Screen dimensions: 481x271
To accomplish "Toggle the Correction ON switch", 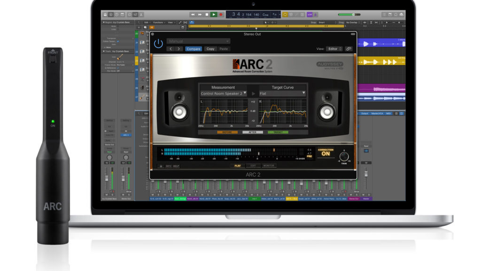I will 326,153.
